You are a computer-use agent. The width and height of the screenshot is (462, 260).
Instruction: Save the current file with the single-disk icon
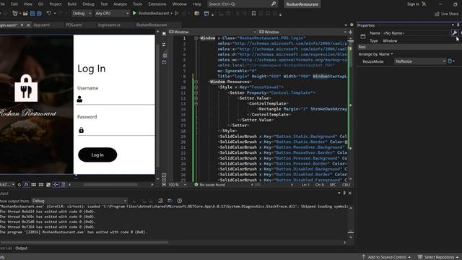tap(32, 13)
